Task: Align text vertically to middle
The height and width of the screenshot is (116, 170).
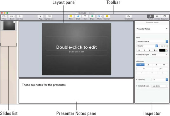Action: (152, 73)
